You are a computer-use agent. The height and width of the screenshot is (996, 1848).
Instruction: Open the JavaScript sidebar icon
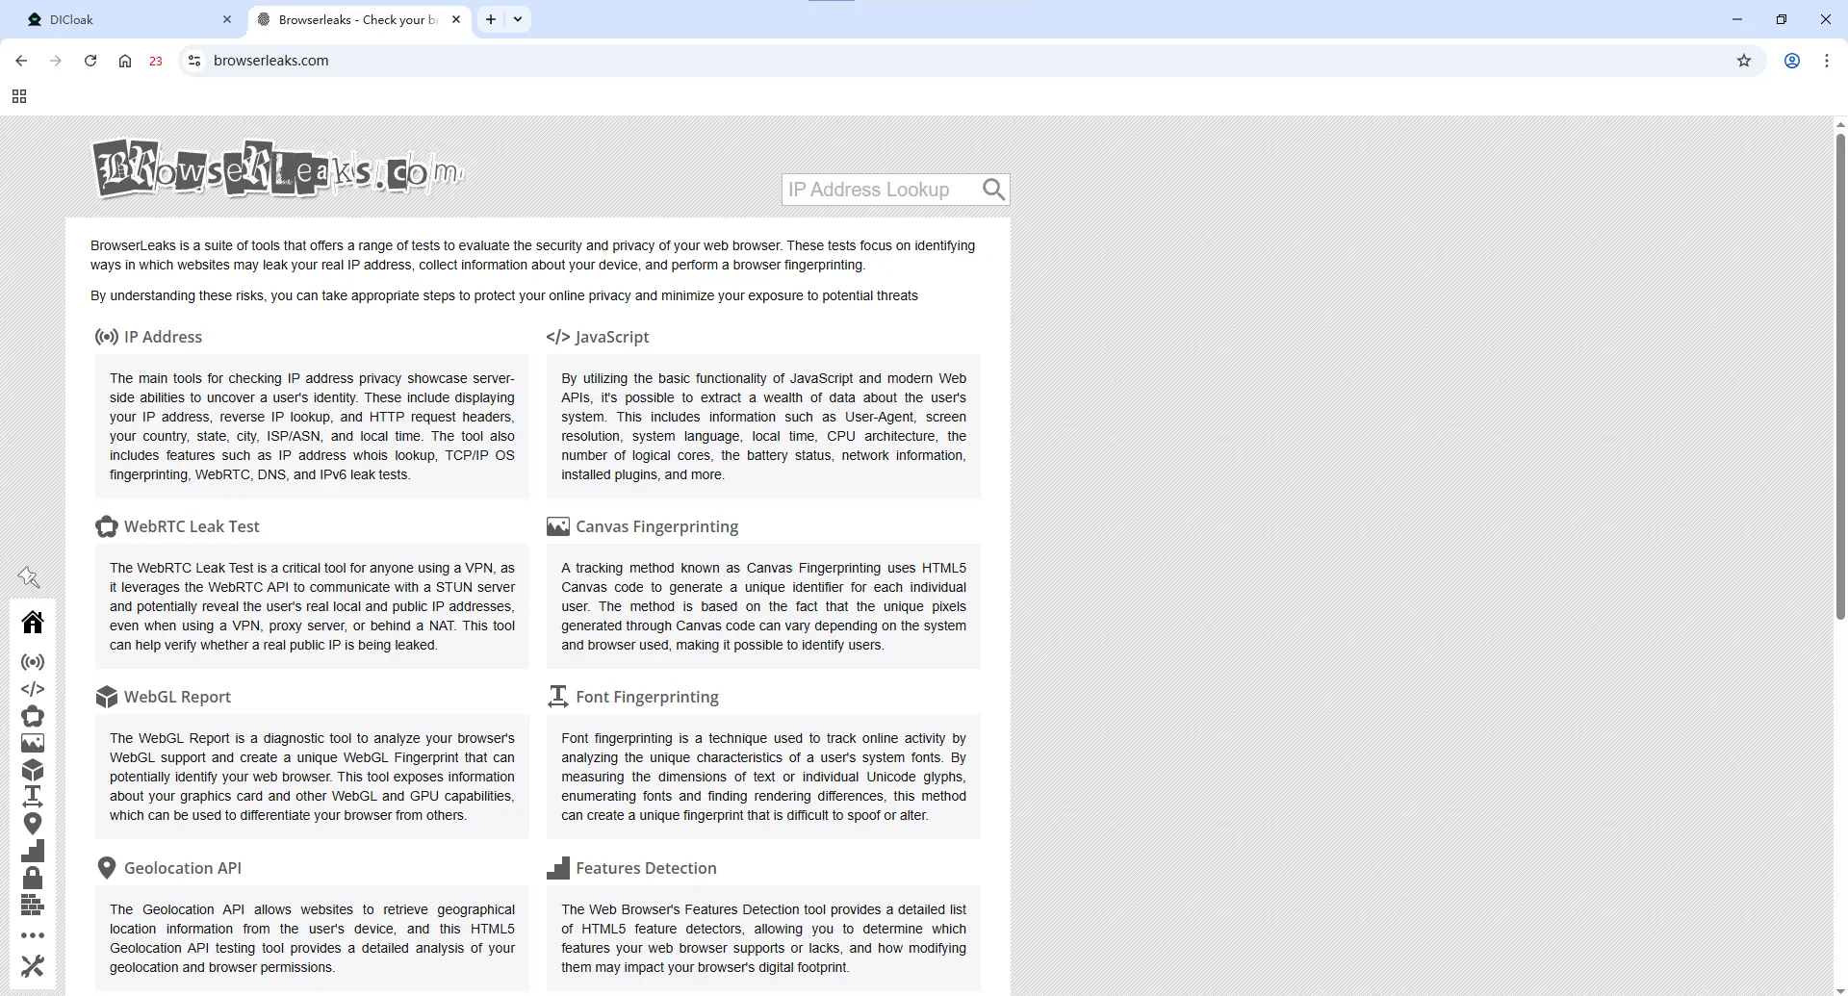tap(33, 689)
